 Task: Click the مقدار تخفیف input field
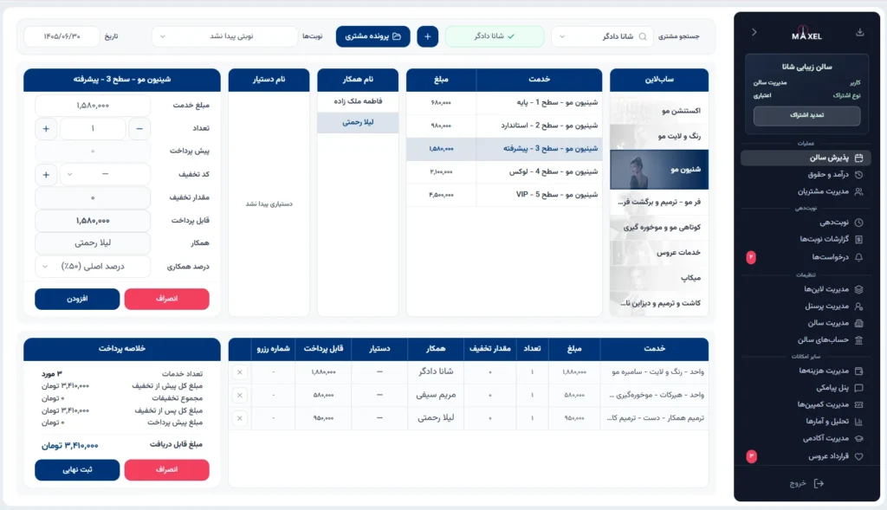coord(93,197)
